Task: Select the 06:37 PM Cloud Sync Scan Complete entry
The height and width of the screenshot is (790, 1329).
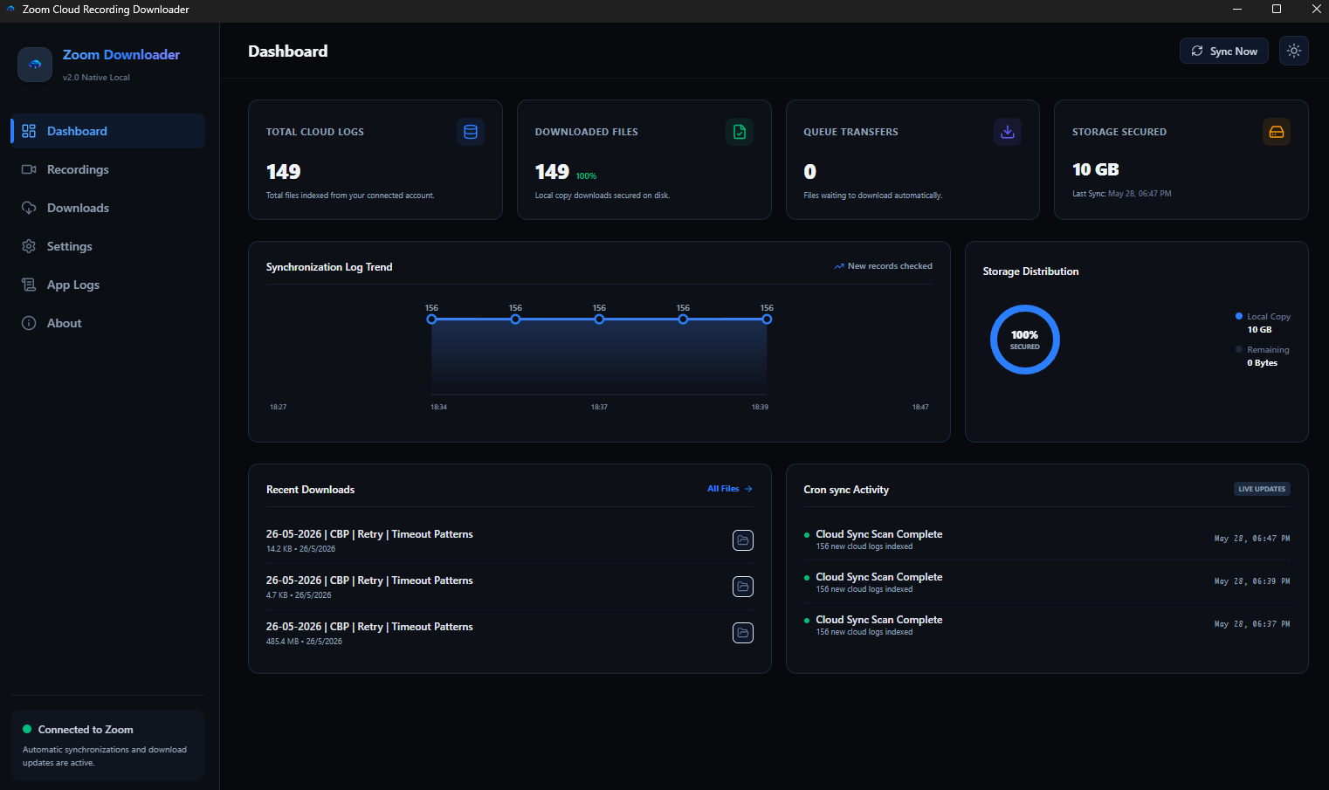Action: 1047,625
